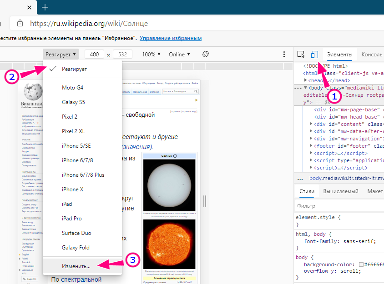Click the rotate screen orientation icon
The width and height of the screenshot is (384, 284).
click(206, 54)
